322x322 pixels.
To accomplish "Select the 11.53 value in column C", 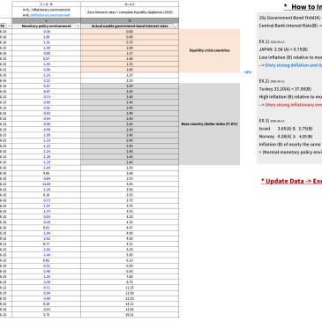I will click(x=46, y=184).
